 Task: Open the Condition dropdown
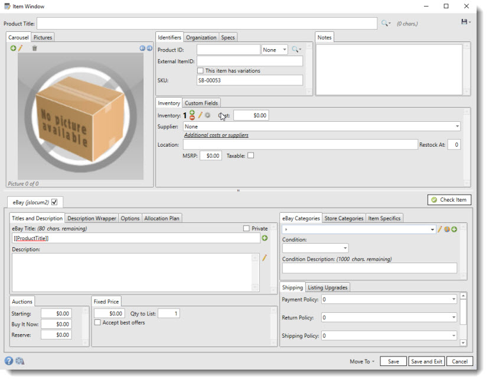(x=345, y=248)
